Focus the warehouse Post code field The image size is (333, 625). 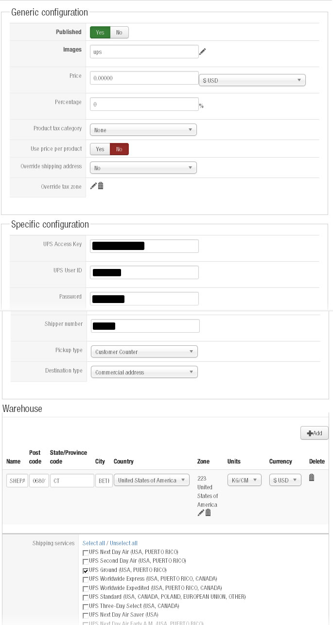pos(39,481)
